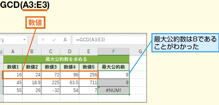Select header cell 数値4
The image size is (219, 105).
pos(69,67)
